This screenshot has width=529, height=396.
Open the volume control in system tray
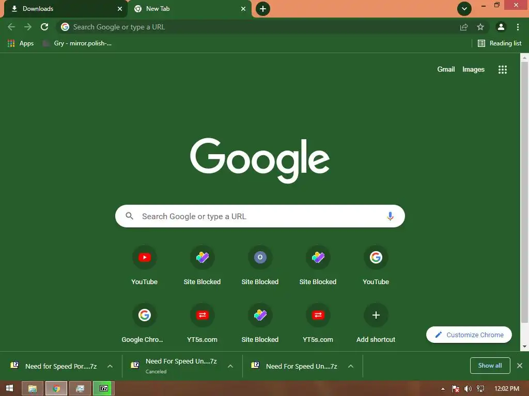[x=468, y=389]
